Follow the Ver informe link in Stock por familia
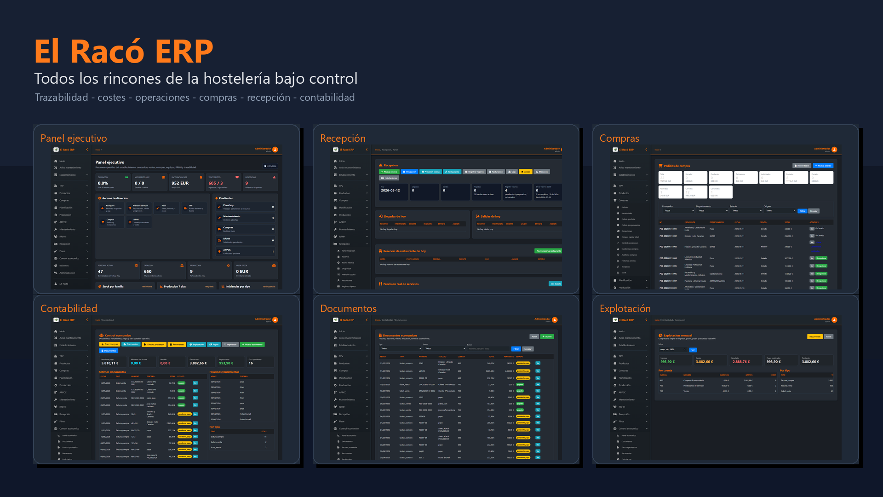The width and height of the screenshot is (883, 497). 147,287
